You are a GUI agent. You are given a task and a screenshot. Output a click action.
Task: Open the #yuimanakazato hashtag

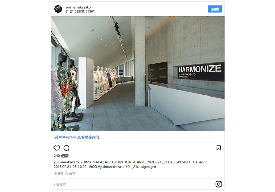click(x=111, y=167)
